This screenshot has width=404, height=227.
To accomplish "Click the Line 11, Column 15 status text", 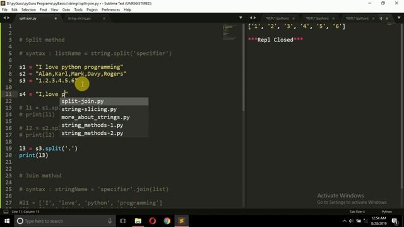I will tap(25, 212).
